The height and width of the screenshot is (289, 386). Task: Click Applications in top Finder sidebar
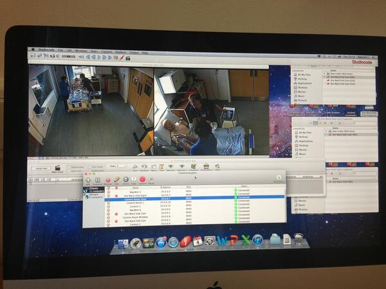pos(303,83)
